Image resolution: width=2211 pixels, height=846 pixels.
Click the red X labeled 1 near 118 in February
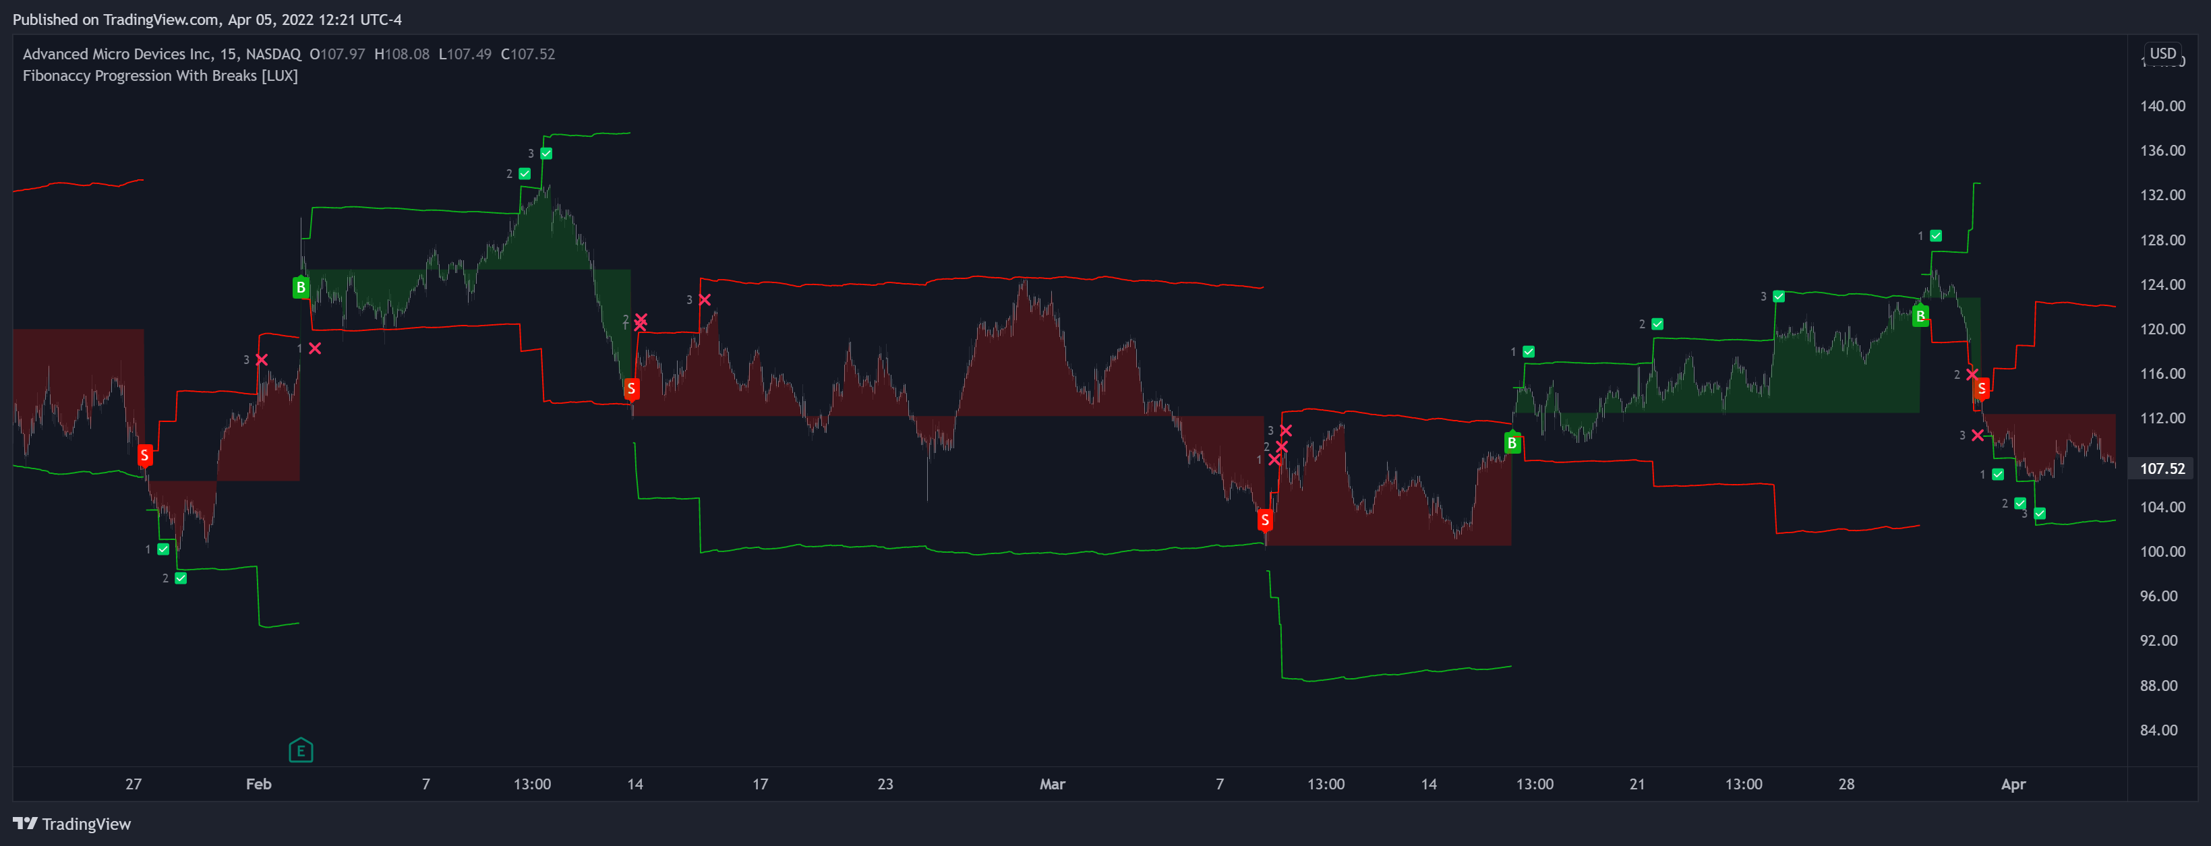pyautogui.click(x=315, y=349)
